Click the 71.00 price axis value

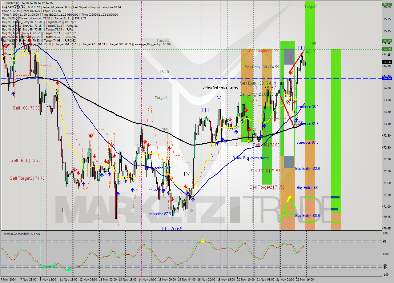point(387,207)
